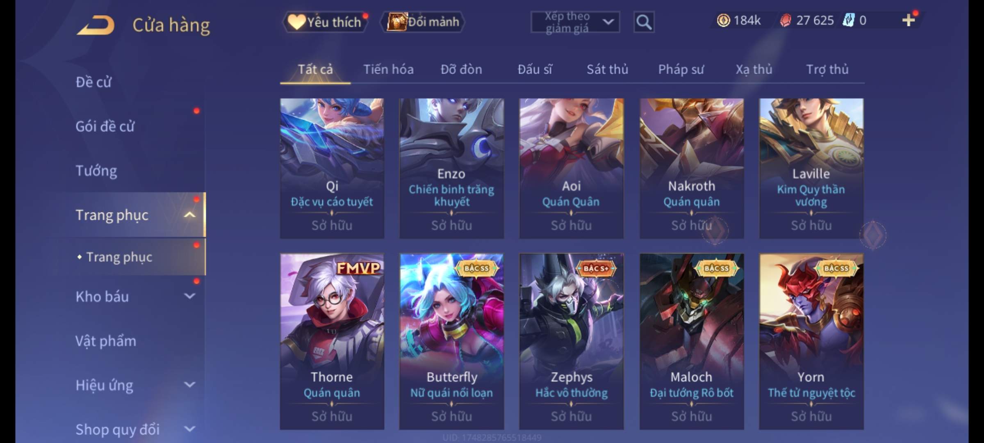Viewport: 984px width, 443px height.
Task: Select the Pháp sư tab
Action: [x=681, y=69]
